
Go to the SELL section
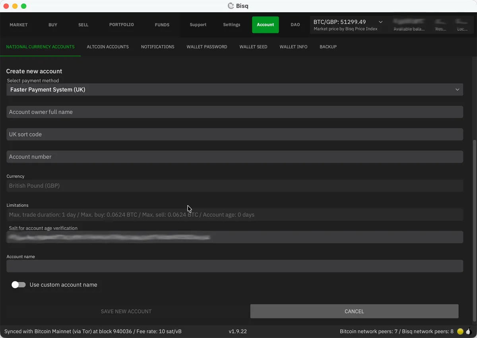point(83,25)
